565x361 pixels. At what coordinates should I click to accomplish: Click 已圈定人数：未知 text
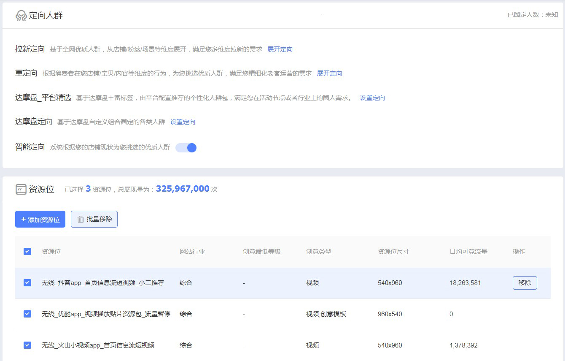point(533,15)
